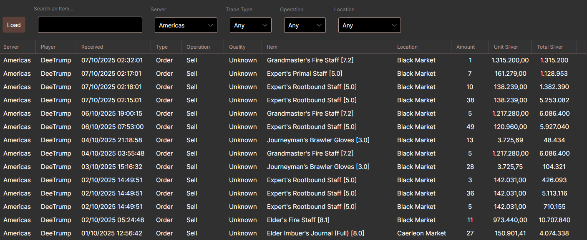
Task: Select the Elder Imbuer's Journal (Full) row
Action: (x=315, y=233)
